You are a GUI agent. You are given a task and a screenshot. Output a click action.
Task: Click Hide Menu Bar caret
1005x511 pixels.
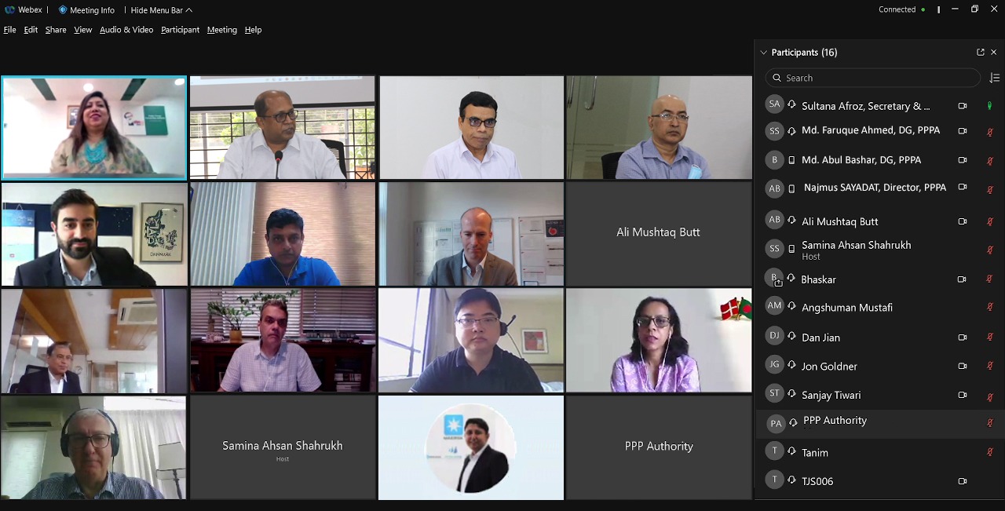coord(189,10)
